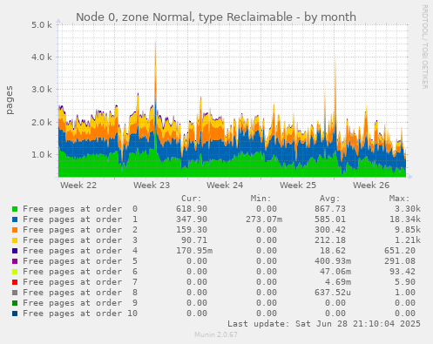Click the 'Munin 2.0.67' footer text
The height and width of the screenshot is (344, 433).
point(216,334)
